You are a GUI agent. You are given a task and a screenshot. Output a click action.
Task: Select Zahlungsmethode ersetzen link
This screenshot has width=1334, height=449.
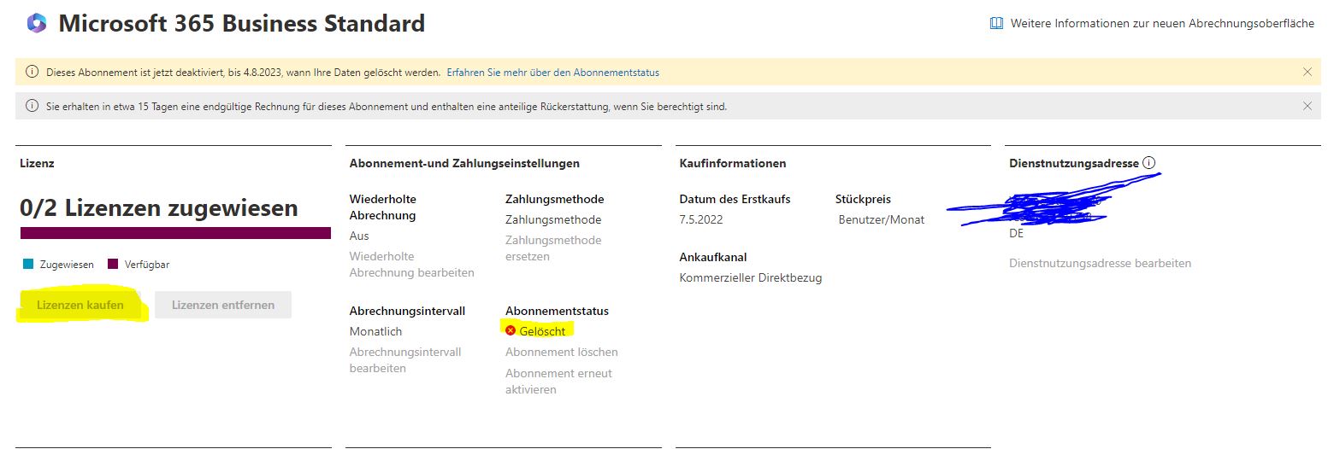pyautogui.click(x=553, y=248)
